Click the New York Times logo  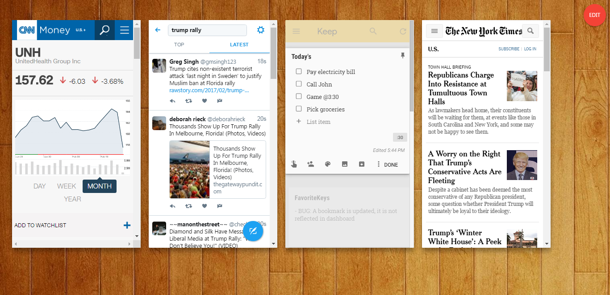[x=484, y=31]
